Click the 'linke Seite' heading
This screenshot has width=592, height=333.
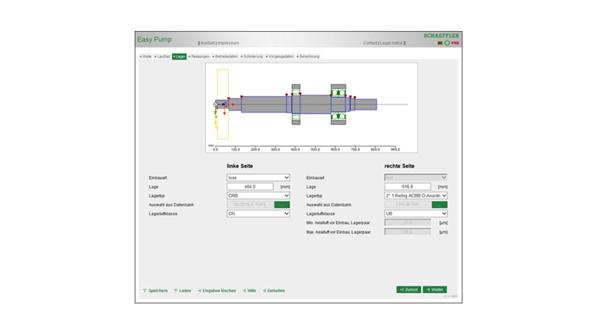[x=240, y=166]
